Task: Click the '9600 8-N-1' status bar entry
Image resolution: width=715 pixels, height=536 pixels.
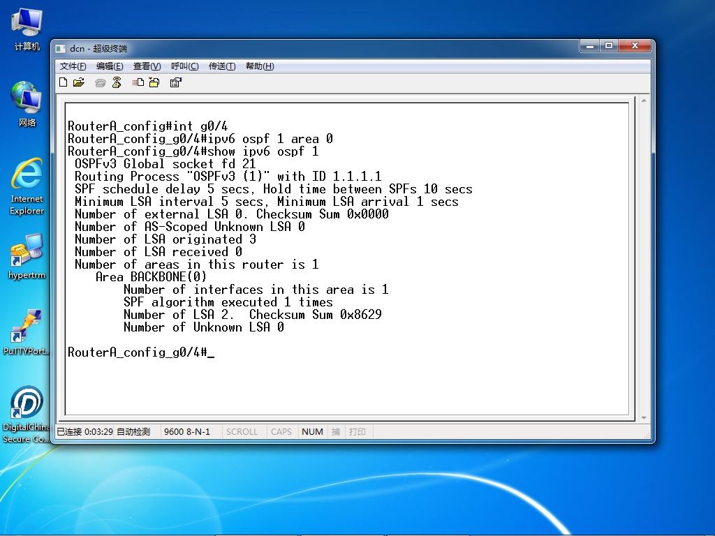Action: point(187,431)
